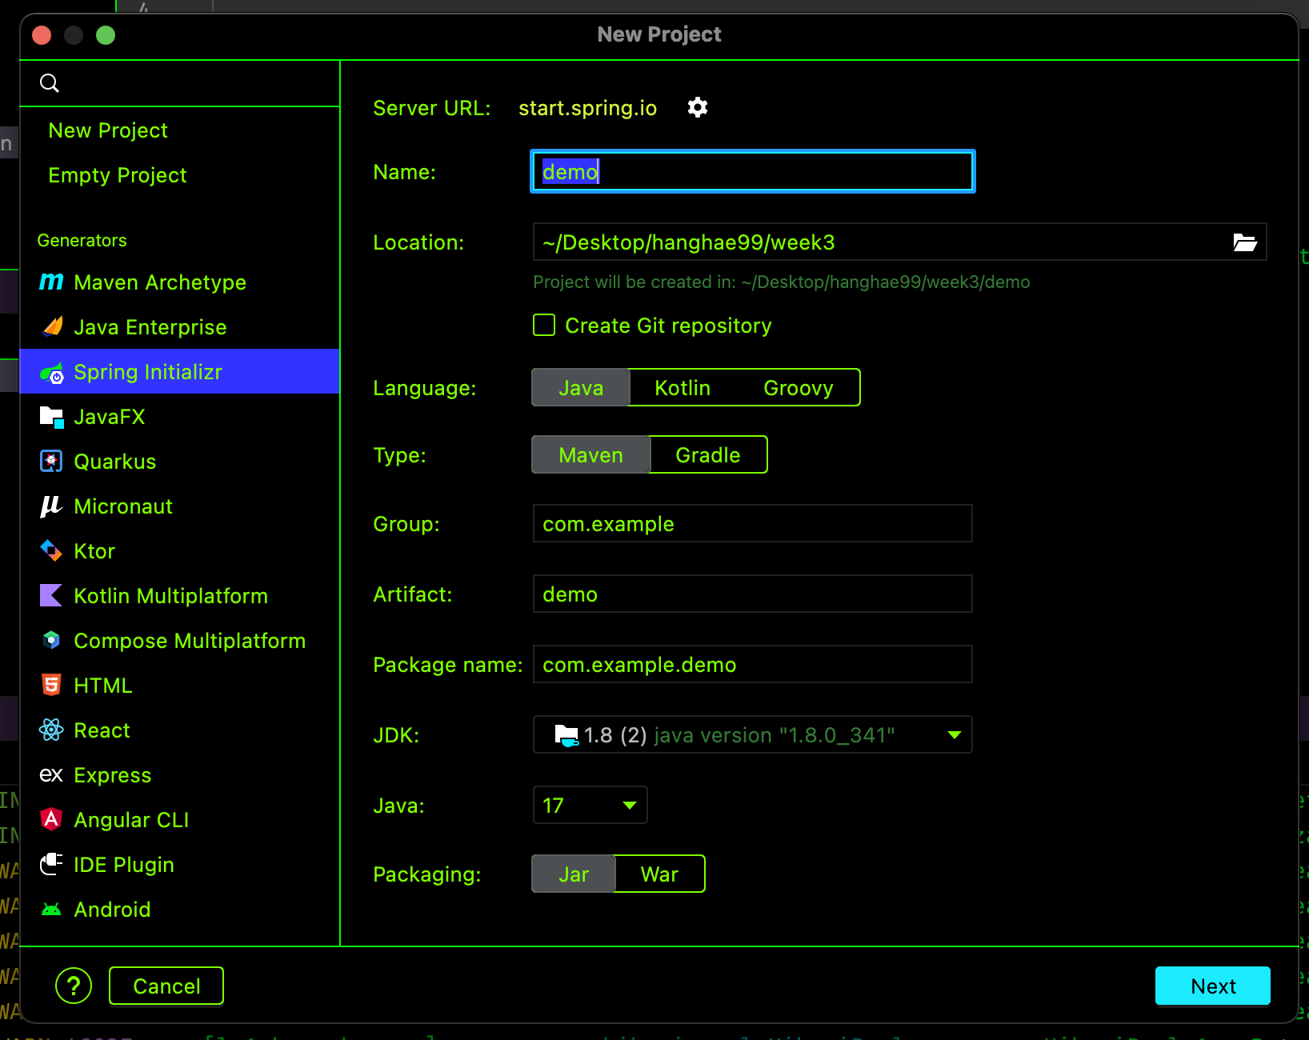The width and height of the screenshot is (1309, 1040).
Task: Click the Android robot icon
Action: click(51, 910)
